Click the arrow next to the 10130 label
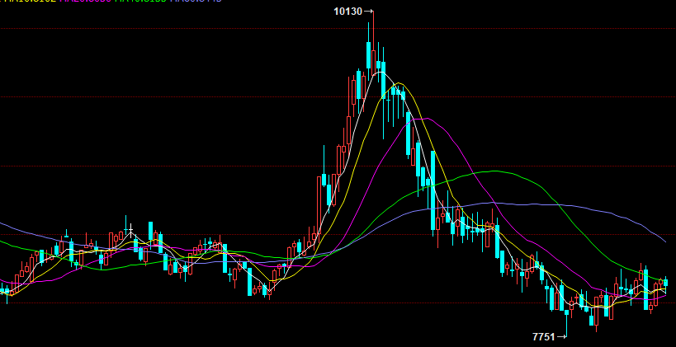 coord(369,12)
